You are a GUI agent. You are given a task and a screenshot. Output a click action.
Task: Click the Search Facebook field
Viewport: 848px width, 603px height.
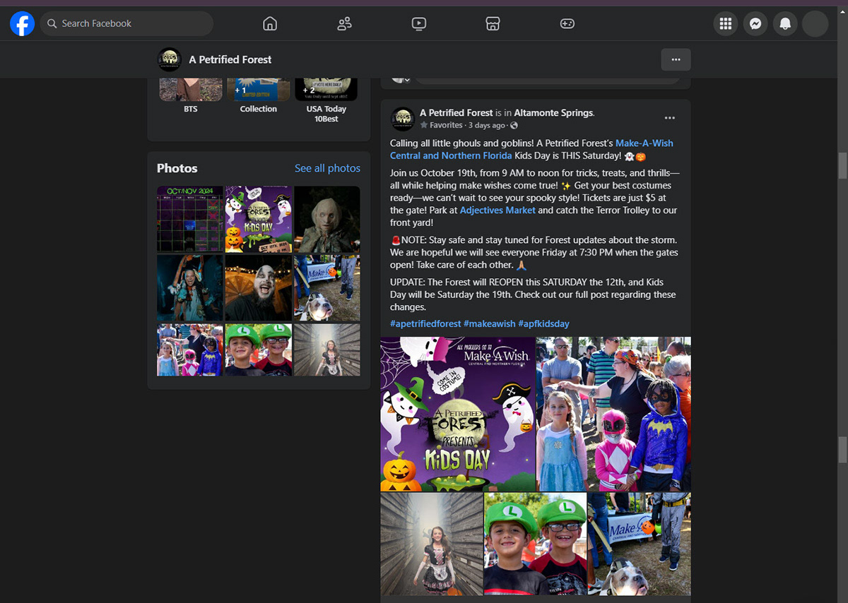coord(126,23)
